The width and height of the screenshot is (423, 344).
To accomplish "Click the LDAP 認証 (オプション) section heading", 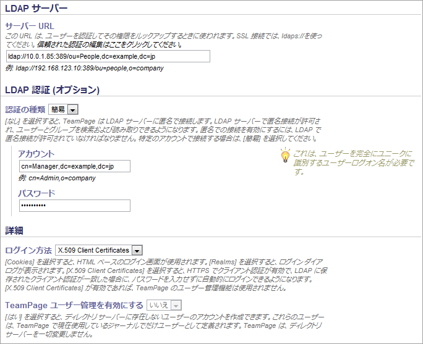I will tap(53, 90).
